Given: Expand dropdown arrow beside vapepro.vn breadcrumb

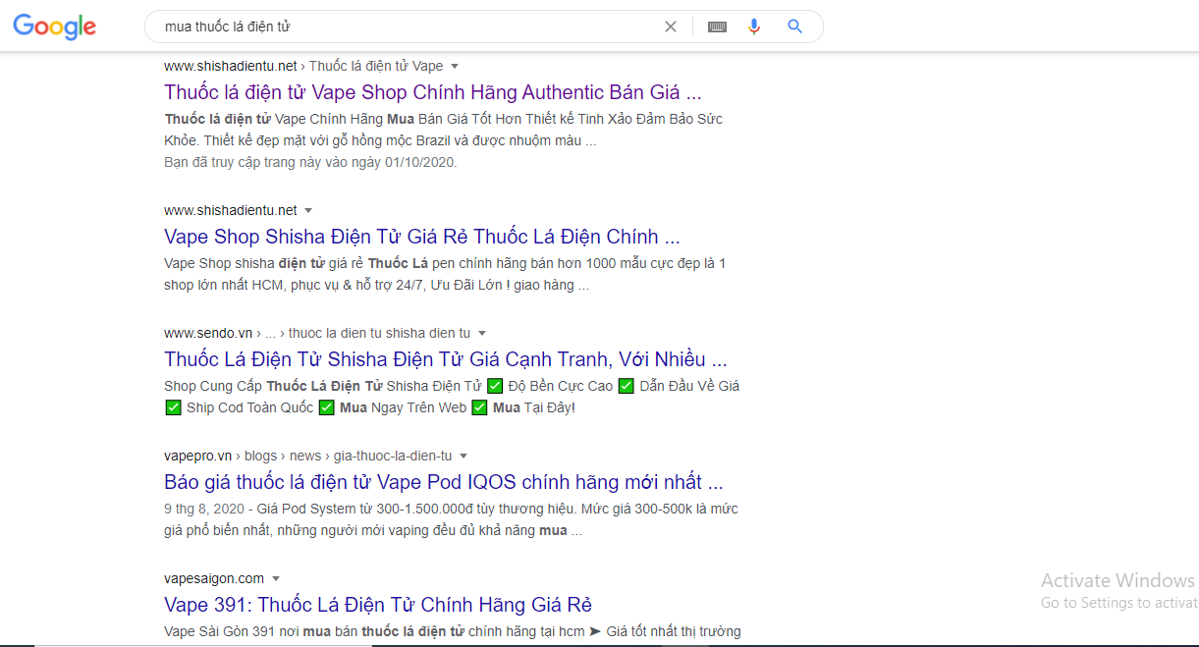Looking at the screenshot, I should [x=463, y=457].
